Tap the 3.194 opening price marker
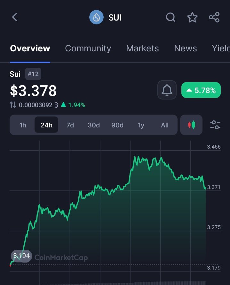The width and height of the screenshot is (230, 285). 21,256
